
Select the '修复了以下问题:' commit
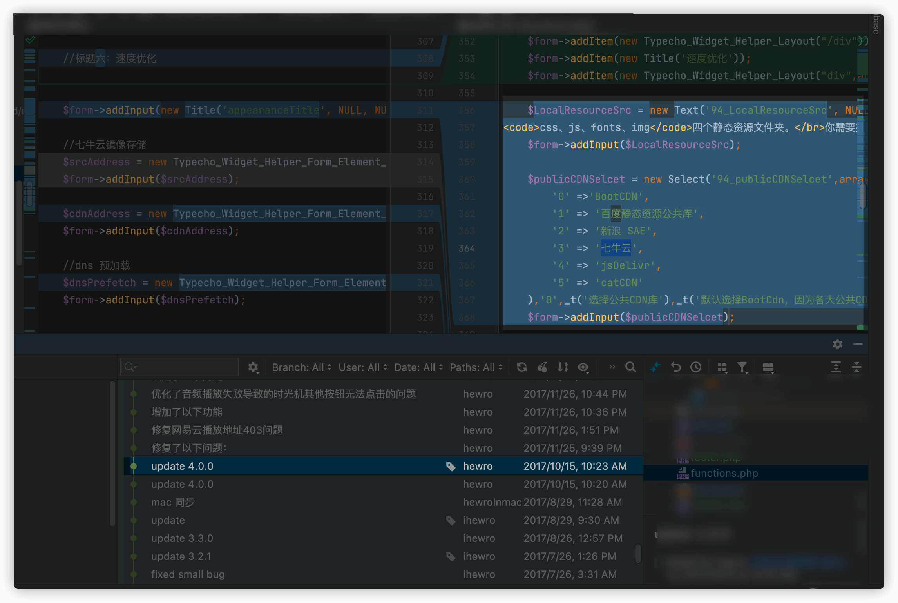(x=383, y=448)
